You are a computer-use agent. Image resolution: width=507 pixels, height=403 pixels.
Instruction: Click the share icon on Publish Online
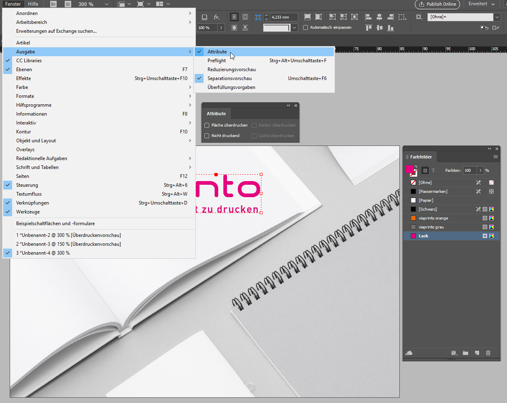pos(422,4)
